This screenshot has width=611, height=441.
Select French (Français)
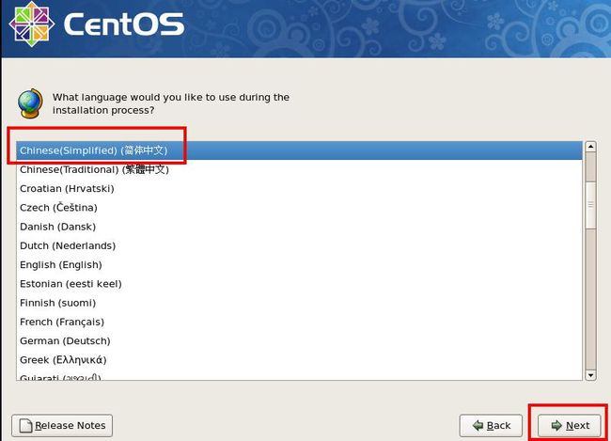click(299, 323)
